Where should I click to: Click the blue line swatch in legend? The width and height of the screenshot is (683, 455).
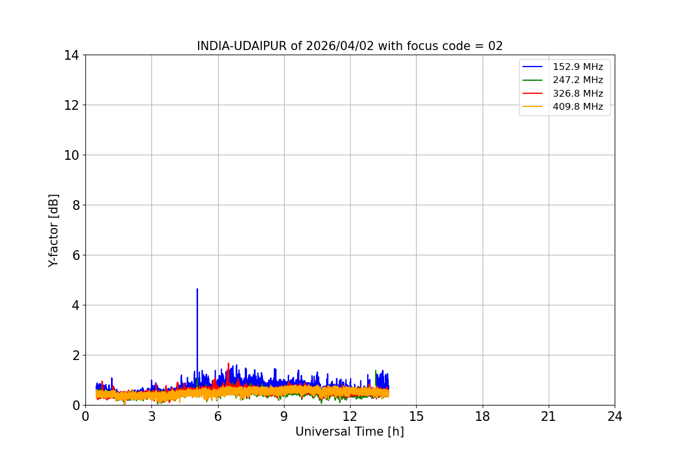click(x=533, y=67)
